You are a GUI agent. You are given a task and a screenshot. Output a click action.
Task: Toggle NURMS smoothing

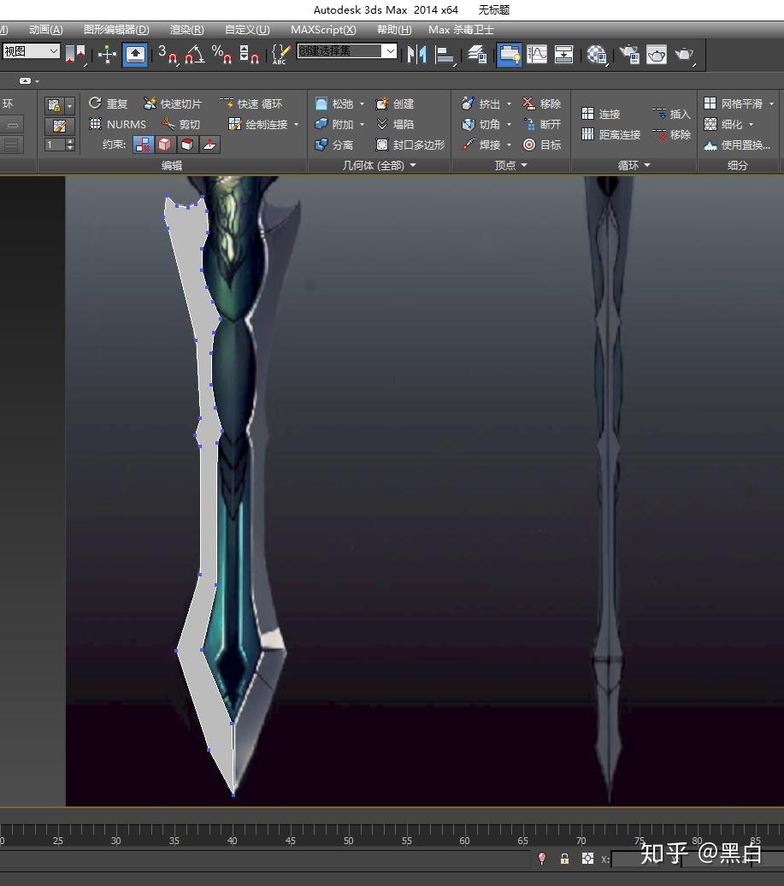pyautogui.click(x=118, y=124)
